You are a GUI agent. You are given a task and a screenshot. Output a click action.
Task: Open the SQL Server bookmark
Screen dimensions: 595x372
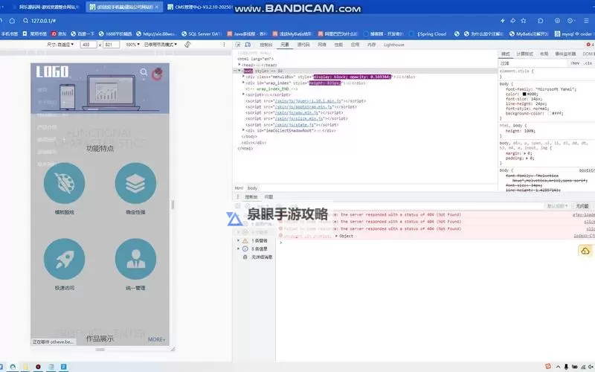click(202, 33)
